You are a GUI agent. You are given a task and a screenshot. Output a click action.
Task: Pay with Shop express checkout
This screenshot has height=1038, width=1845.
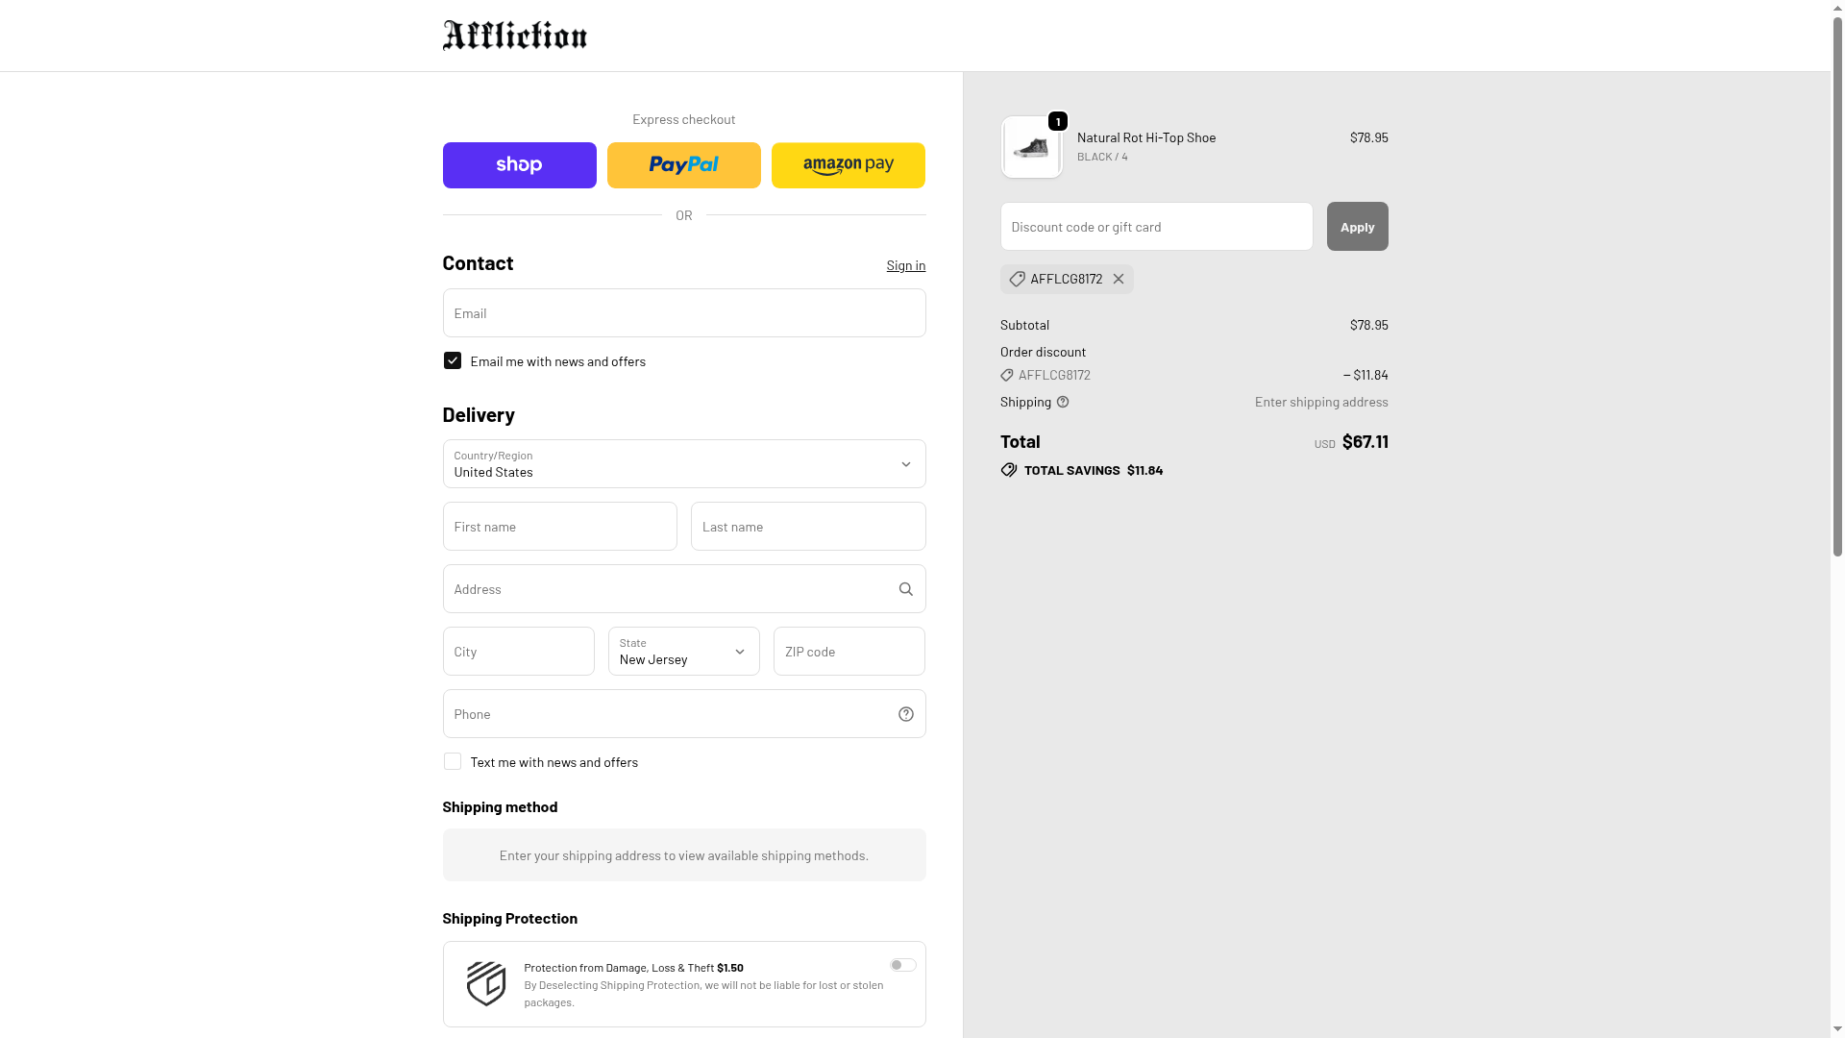click(x=519, y=165)
